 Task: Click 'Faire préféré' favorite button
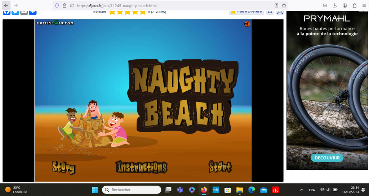(246, 11)
